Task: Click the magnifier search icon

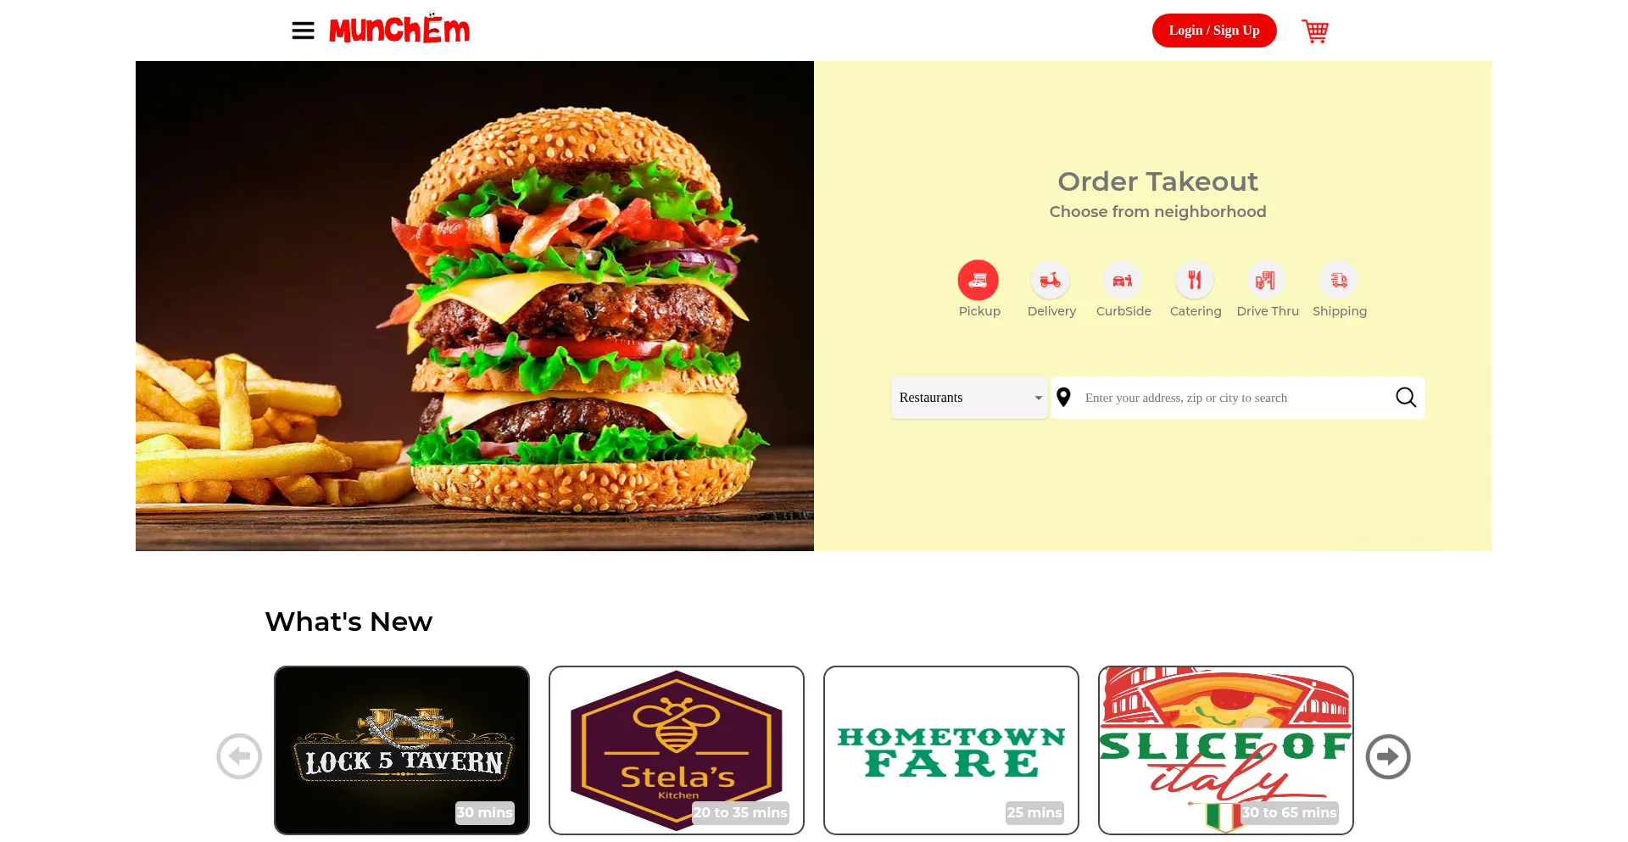Action: (1406, 398)
